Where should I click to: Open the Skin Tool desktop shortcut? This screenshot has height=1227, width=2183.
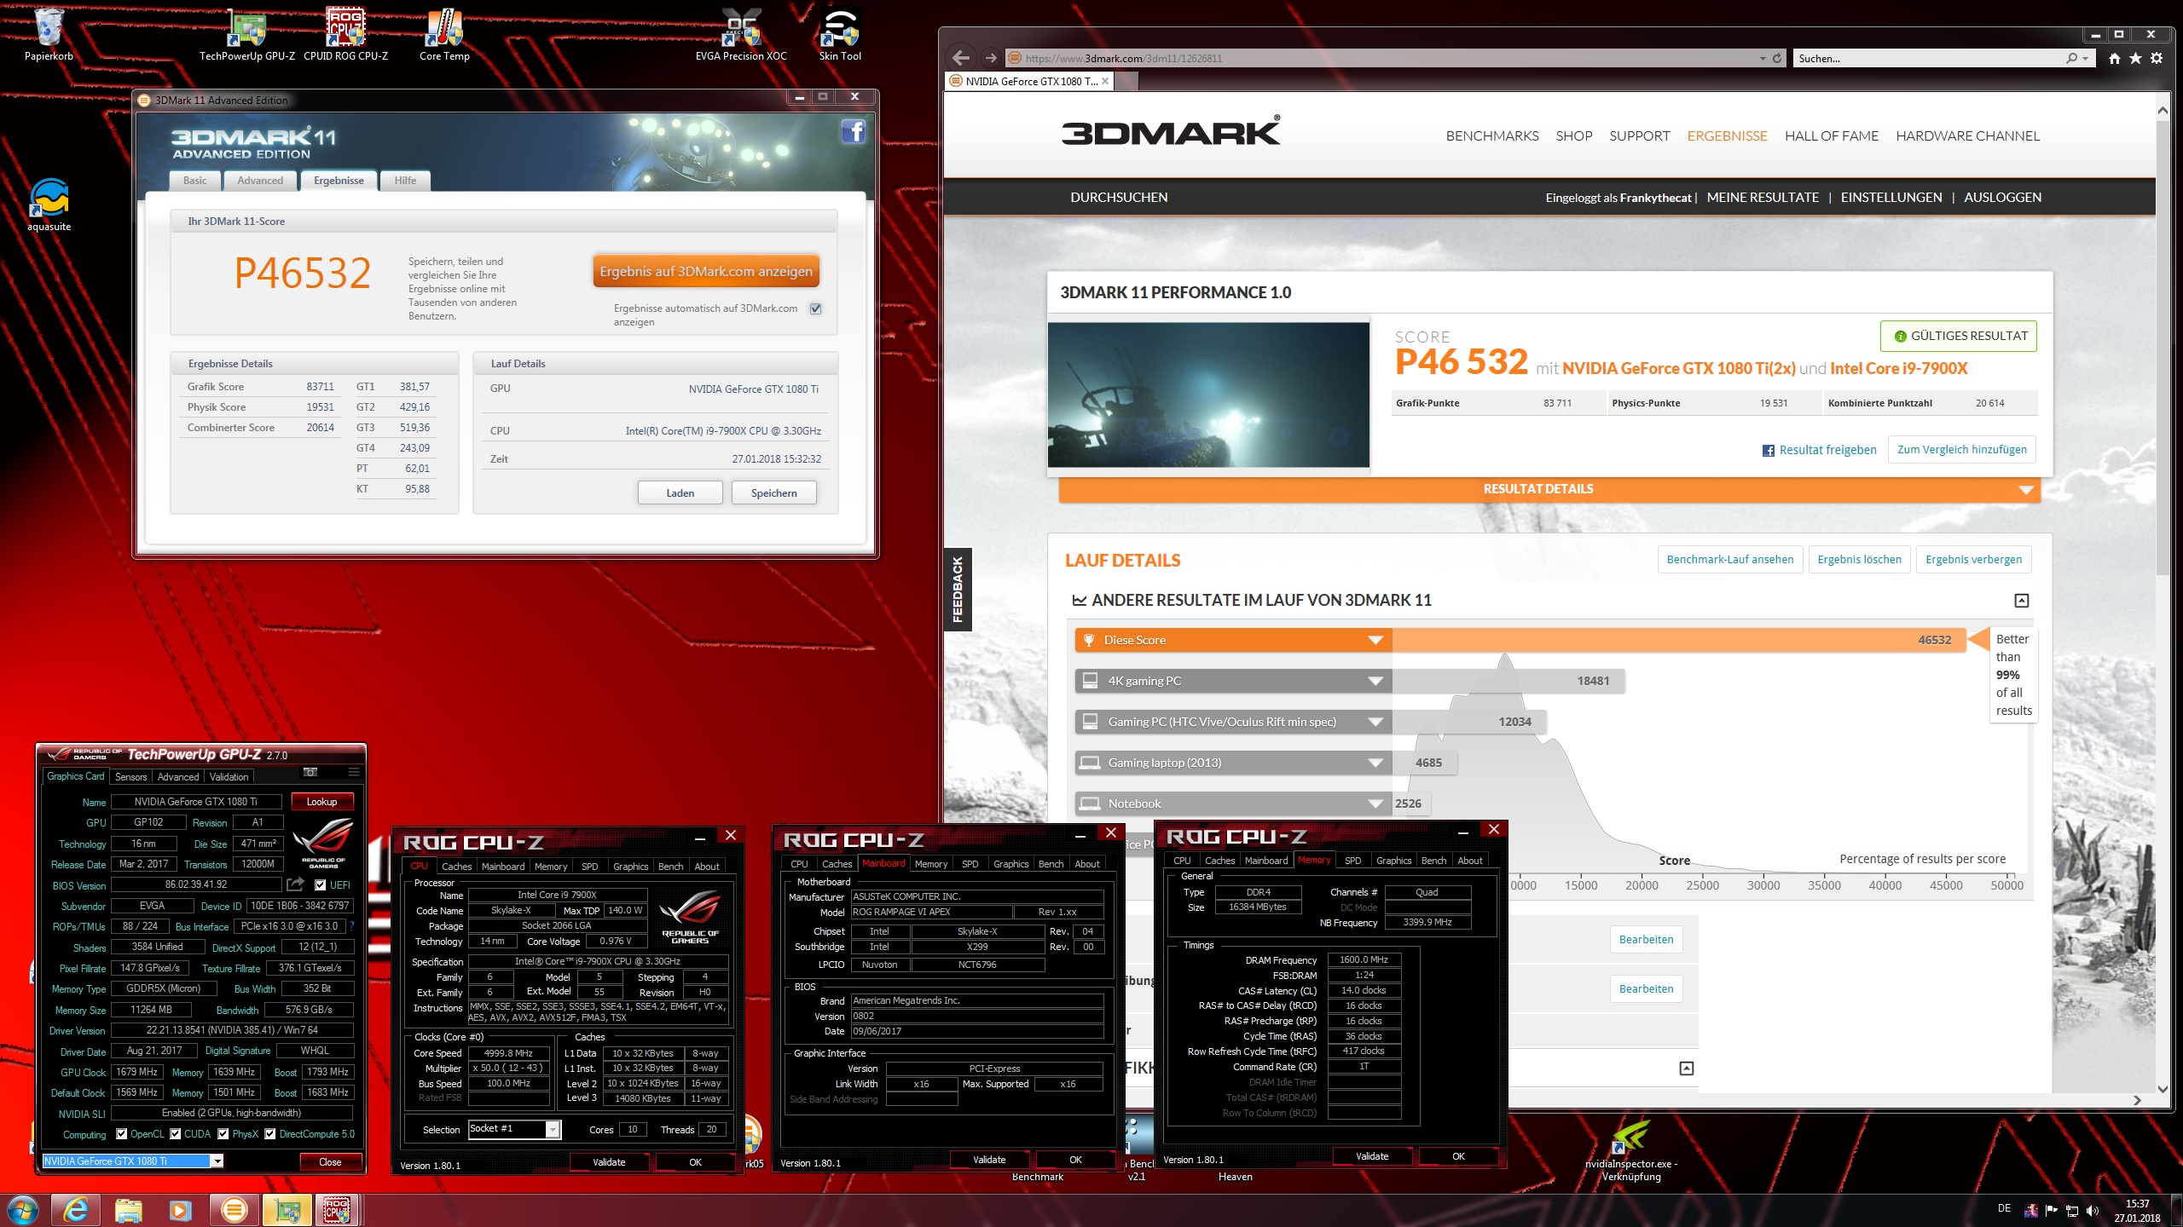click(x=840, y=34)
